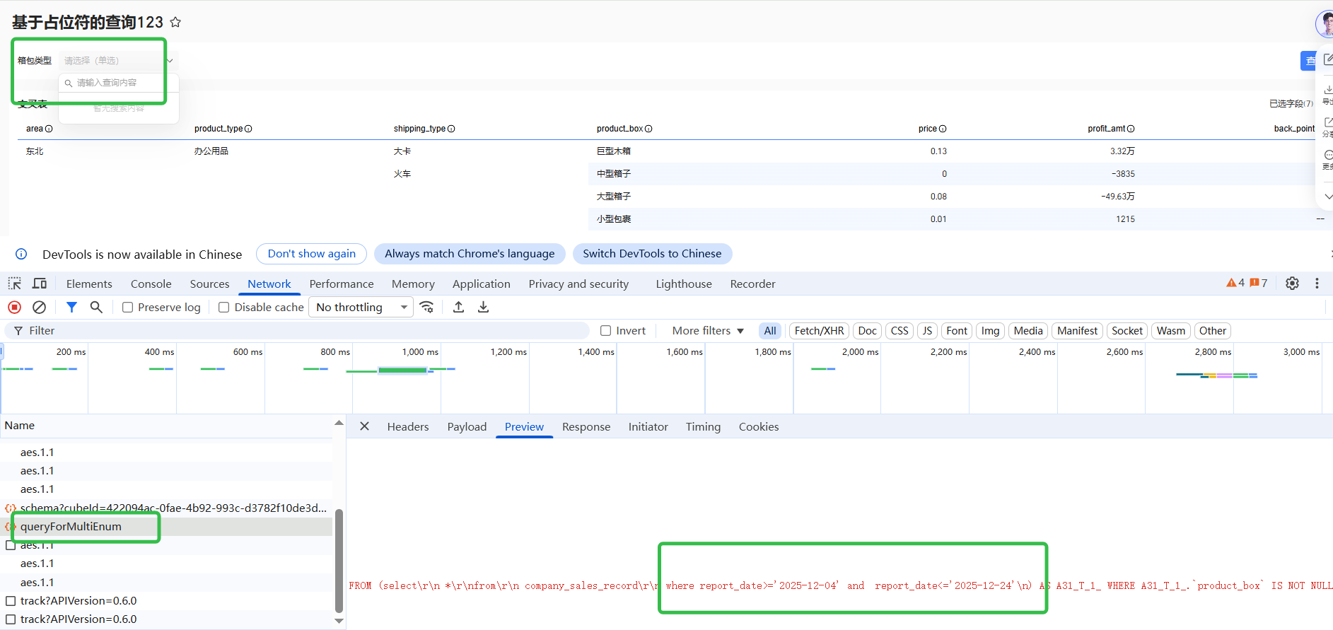Filter requests by Img type
This screenshot has width=1333, height=630.
pos(990,331)
